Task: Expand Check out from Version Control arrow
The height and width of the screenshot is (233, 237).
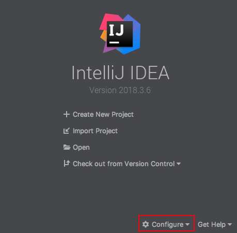Action: click(x=179, y=164)
